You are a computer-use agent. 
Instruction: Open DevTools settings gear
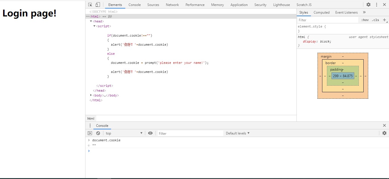368,5
